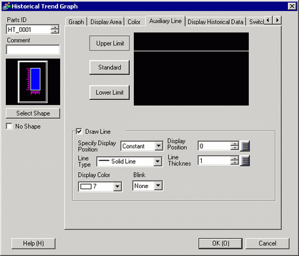Open keypad for Line Thickness value

[x=245, y=161]
